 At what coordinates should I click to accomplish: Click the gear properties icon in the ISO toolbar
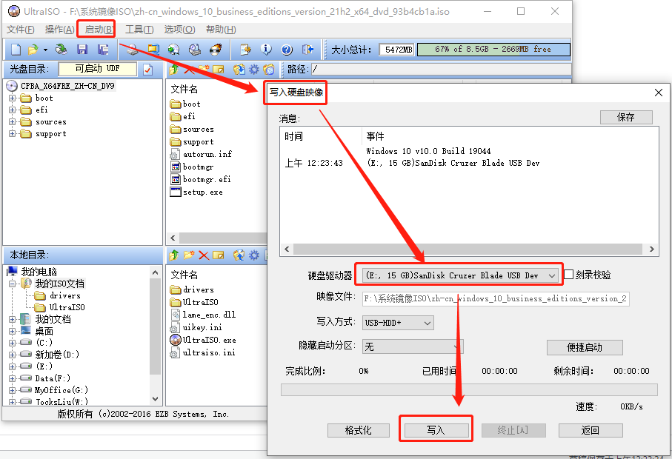click(254, 70)
